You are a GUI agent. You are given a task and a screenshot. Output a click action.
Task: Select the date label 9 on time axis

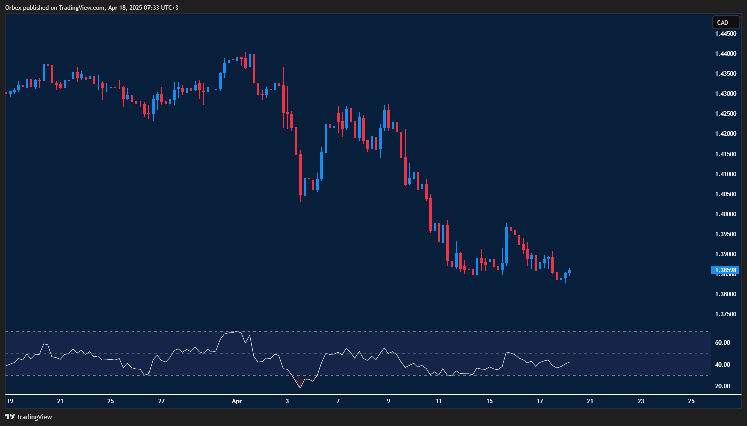[388, 401]
